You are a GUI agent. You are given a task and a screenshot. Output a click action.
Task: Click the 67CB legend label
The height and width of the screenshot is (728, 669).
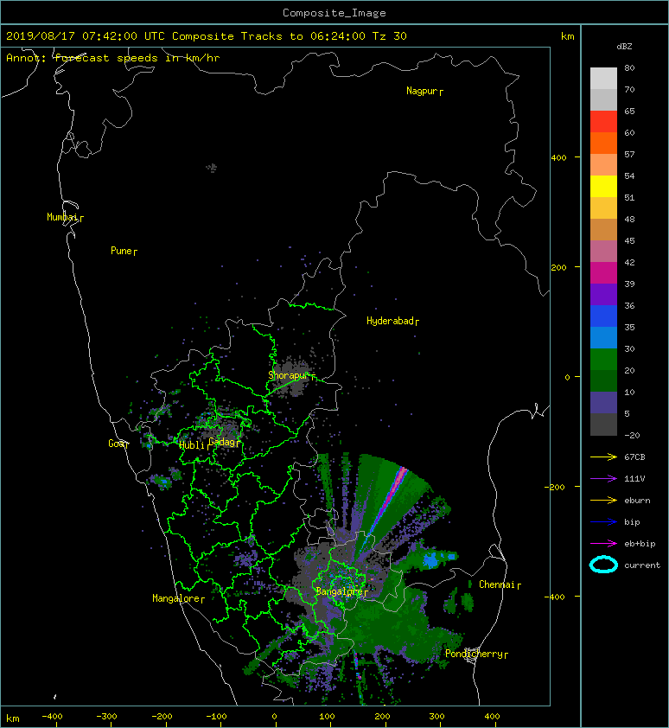click(634, 457)
